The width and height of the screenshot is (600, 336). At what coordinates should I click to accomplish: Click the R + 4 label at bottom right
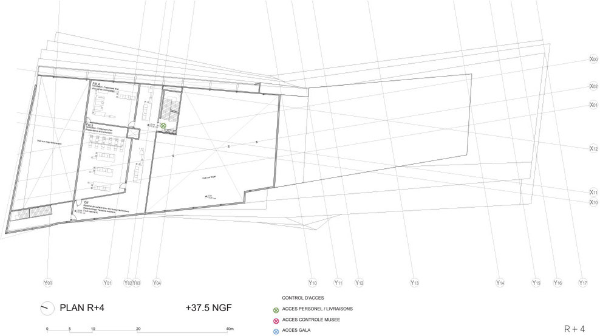tap(574, 329)
